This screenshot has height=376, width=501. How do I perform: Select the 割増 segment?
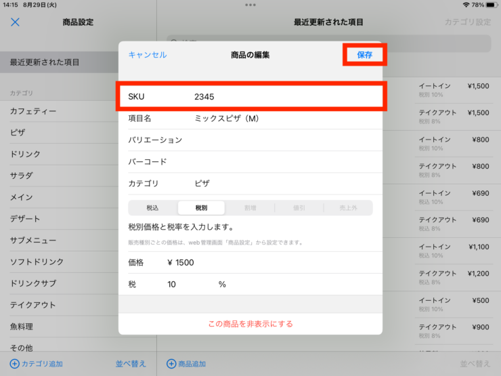[x=250, y=208]
